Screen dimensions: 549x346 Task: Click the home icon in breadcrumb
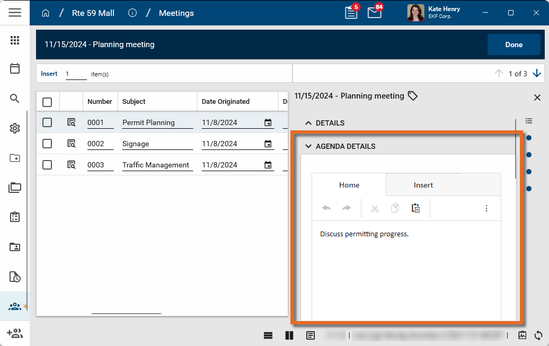click(46, 13)
